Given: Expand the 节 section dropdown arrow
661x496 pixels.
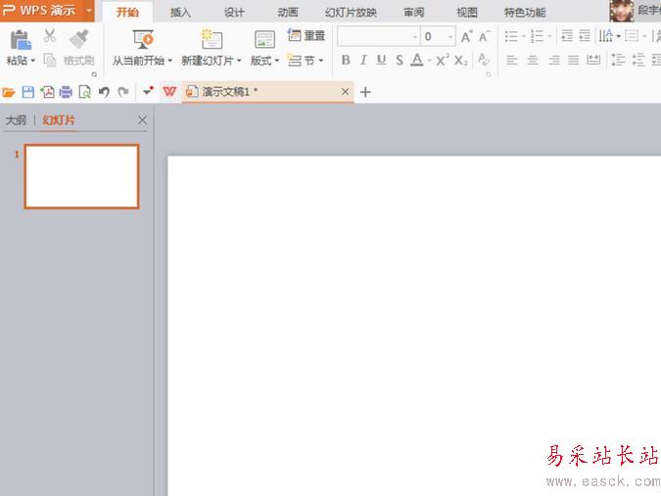Looking at the screenshot, I should pos(321,61).
